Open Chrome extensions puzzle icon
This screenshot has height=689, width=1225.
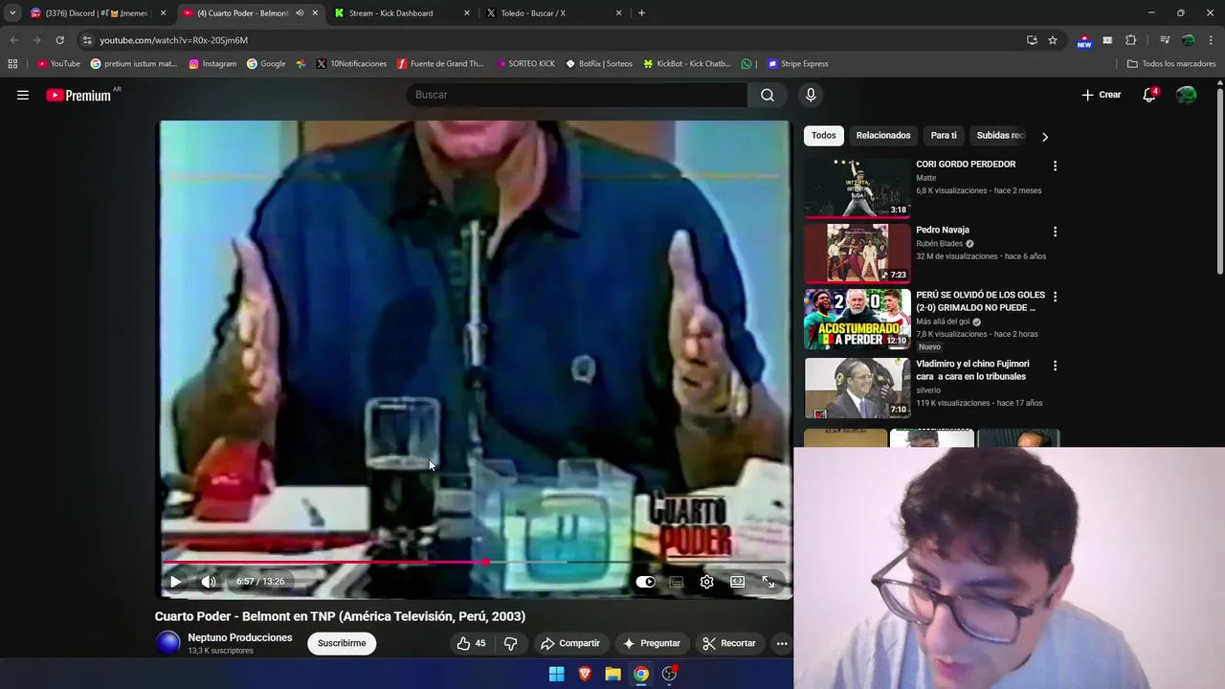tap(1131, 40)
